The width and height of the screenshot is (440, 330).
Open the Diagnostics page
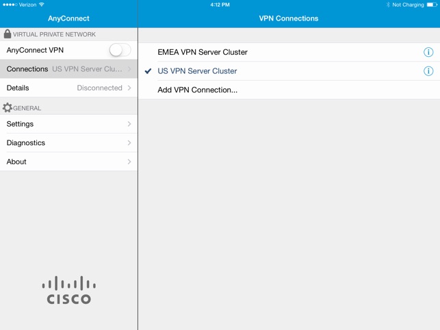coord(68,142)
